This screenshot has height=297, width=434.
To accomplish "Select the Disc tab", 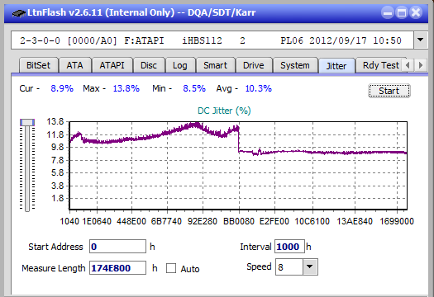I will [x=149, y=65].
